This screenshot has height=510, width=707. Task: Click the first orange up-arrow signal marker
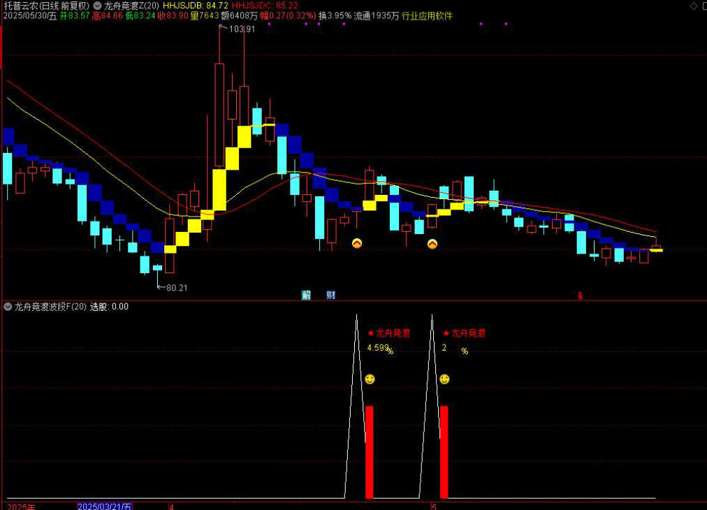357,243
